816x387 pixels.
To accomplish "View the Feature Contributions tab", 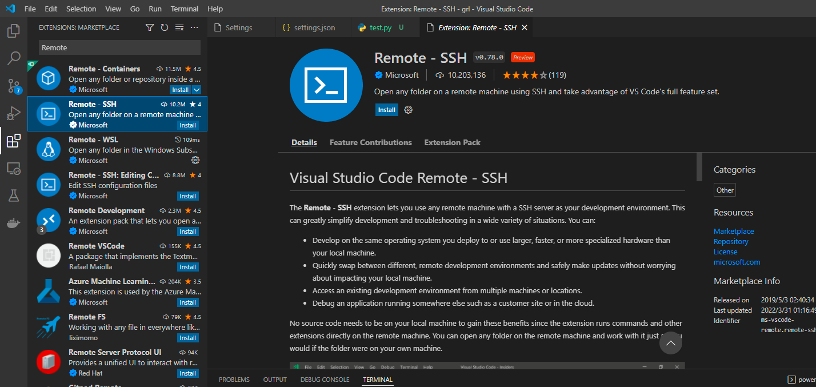I will pos(370,142).
